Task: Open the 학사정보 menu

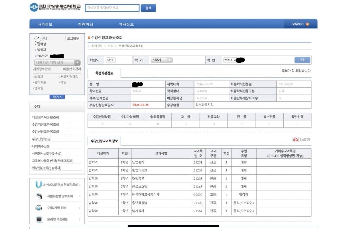Action: (x=126, y=24)
